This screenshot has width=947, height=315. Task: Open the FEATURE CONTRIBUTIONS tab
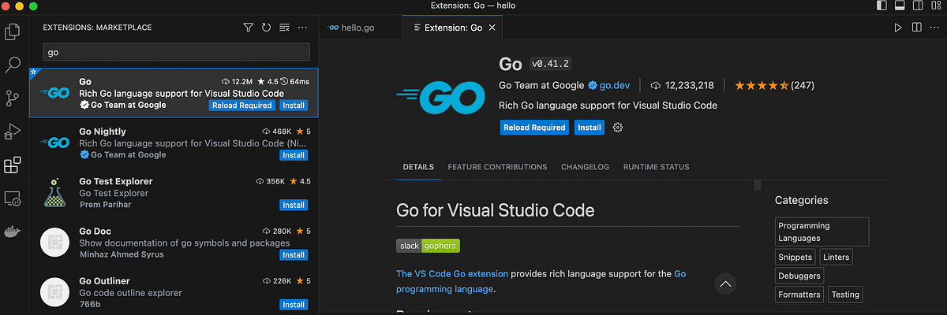point(497,167)
